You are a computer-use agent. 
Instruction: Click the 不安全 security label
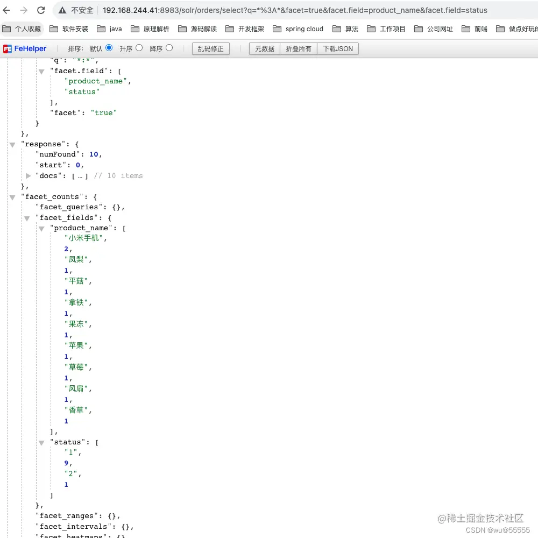[x=82, y=10]
